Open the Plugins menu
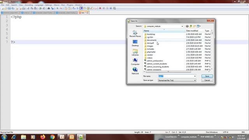Image resolution: width=249 pixels, height=140 pixels. pyautogui.click(x=70, y=5)
